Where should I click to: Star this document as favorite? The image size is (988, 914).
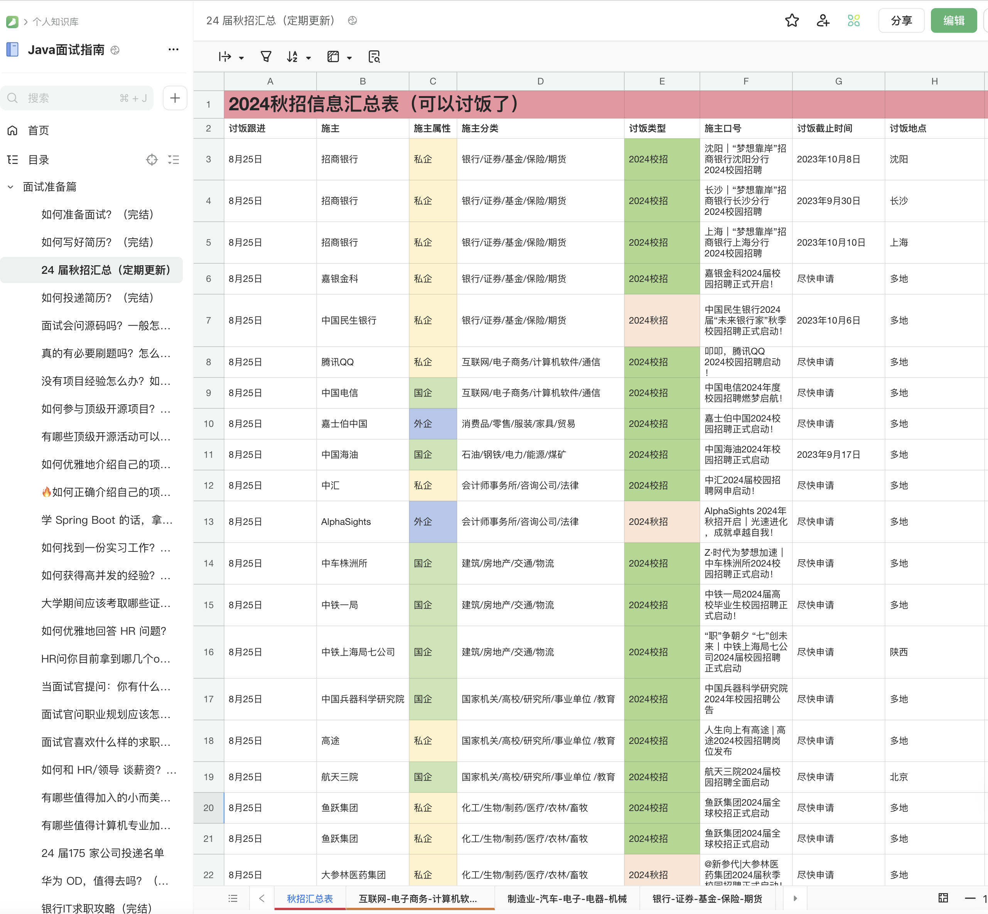[792, 20]
